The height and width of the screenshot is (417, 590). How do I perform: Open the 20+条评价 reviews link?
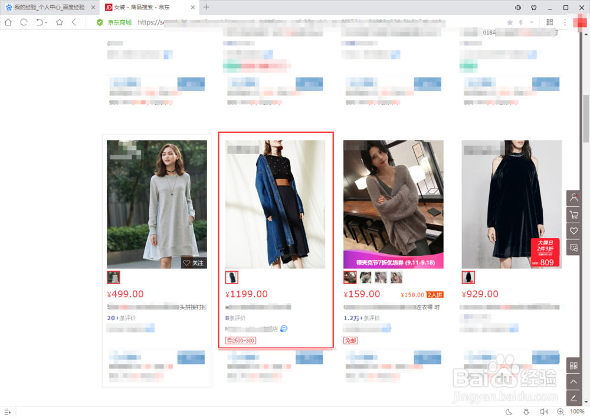tap(122, 318)
